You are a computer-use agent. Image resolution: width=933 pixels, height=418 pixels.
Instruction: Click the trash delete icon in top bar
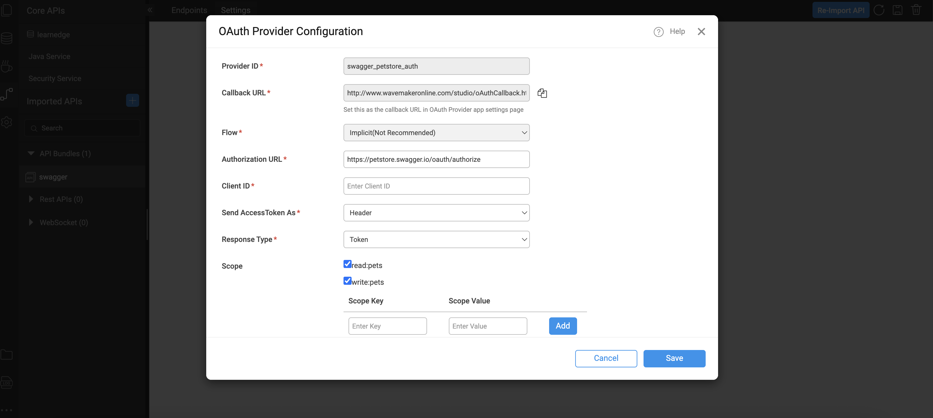point(916,10)
